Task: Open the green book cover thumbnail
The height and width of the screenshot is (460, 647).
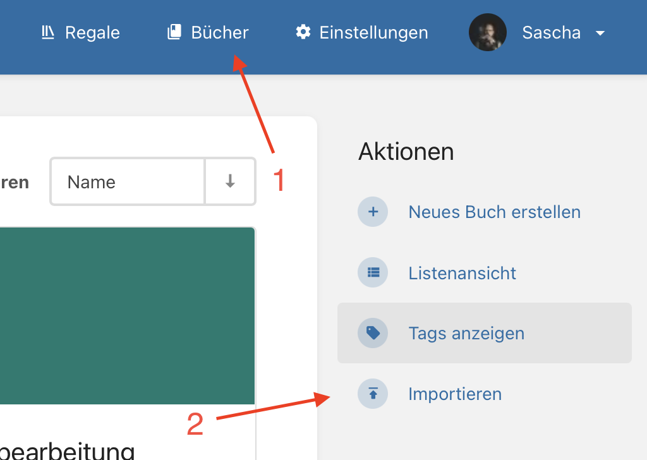Action: click(x=128, y=315)
